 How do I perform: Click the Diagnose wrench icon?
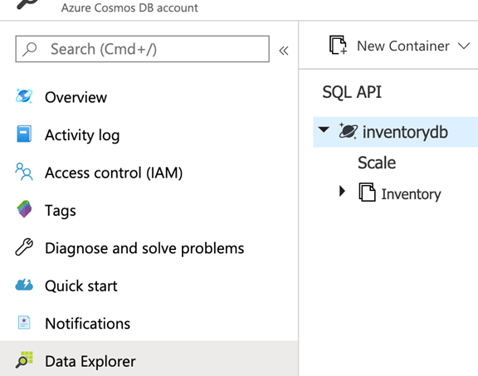coord(24,247)
